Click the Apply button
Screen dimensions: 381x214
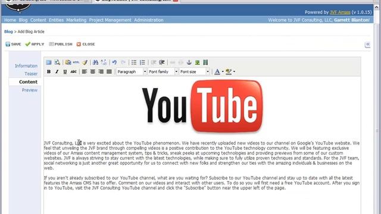click(35, 44)
